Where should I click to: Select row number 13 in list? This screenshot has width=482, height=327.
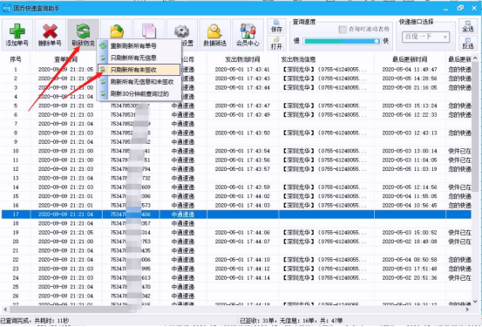point(16,178)
